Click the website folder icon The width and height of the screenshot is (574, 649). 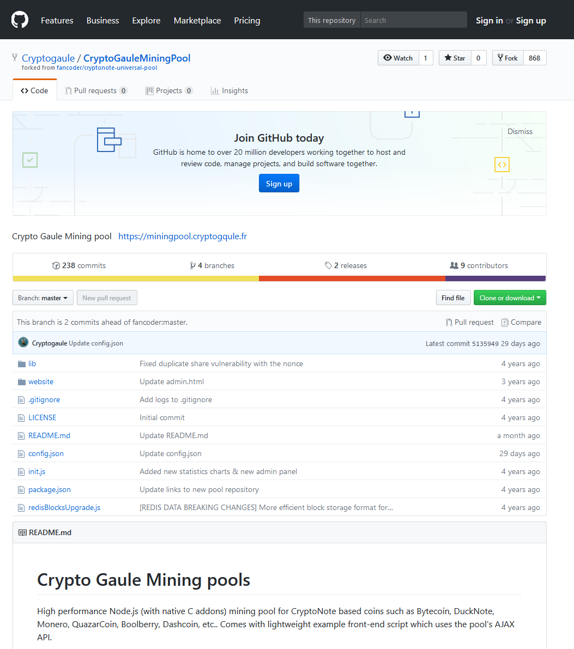click(x=22, y=381)
